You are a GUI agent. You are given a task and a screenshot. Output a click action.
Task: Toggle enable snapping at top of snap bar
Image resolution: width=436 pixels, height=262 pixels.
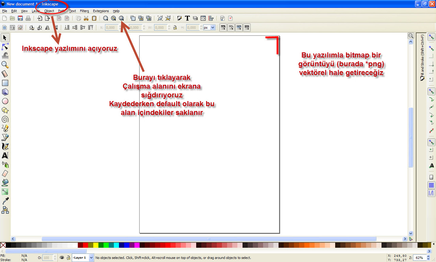[x=431, y=37]
